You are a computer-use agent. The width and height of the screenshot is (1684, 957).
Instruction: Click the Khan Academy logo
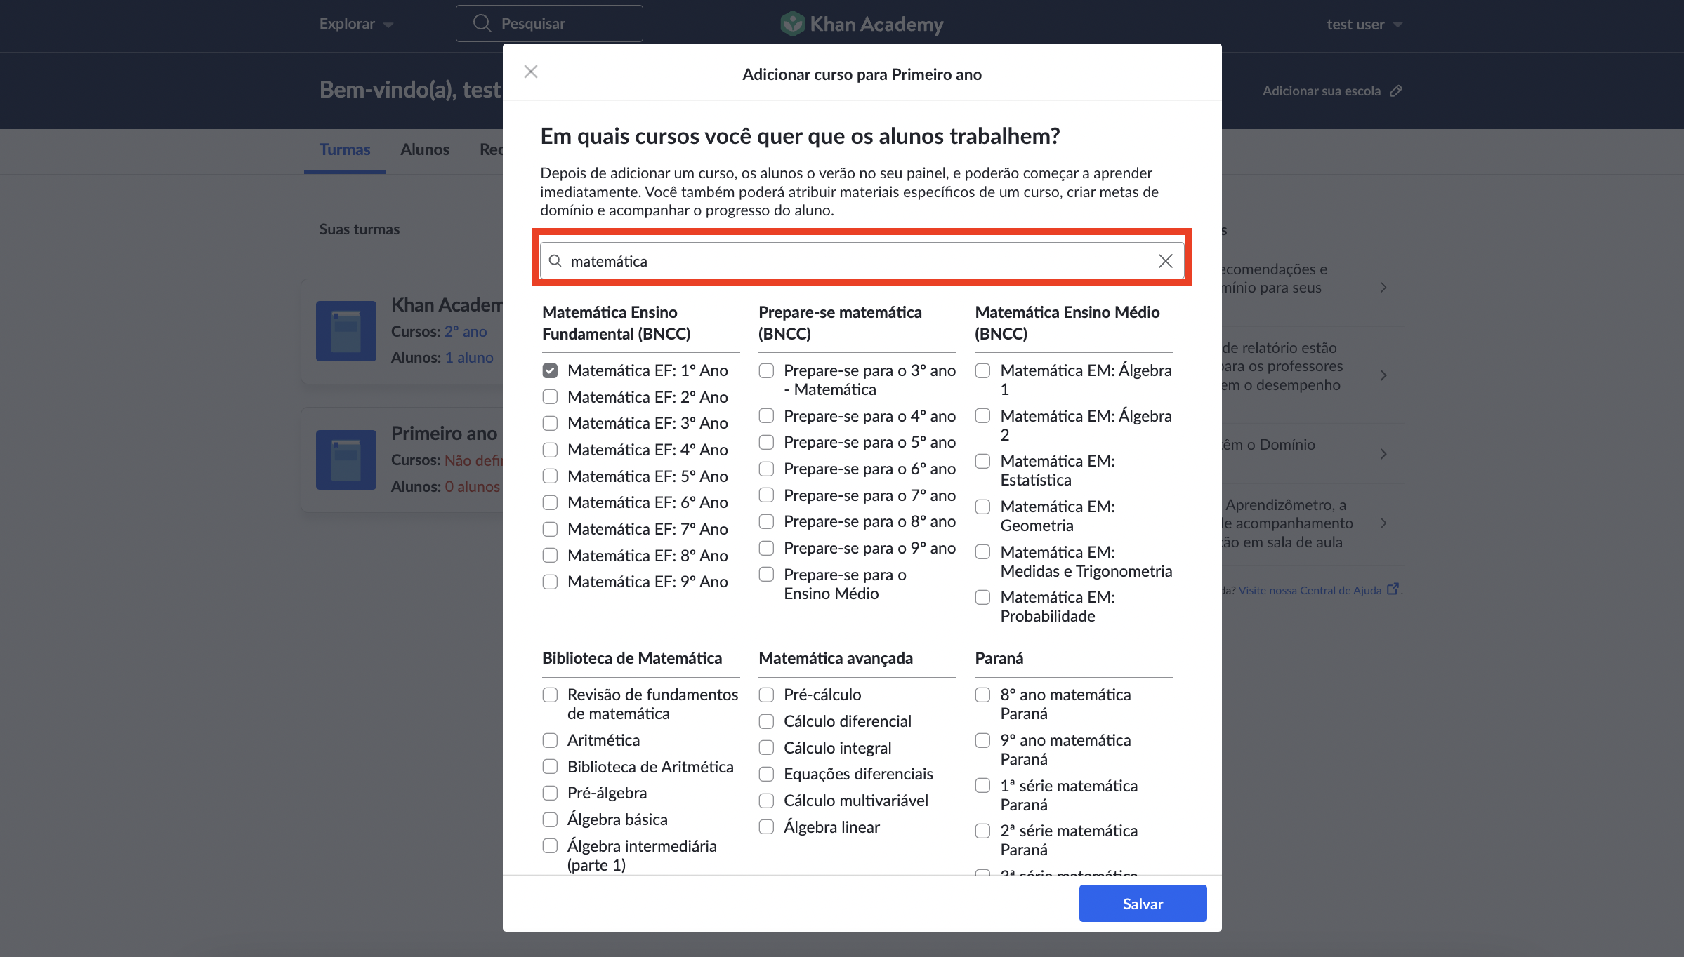tap(862, 24)
